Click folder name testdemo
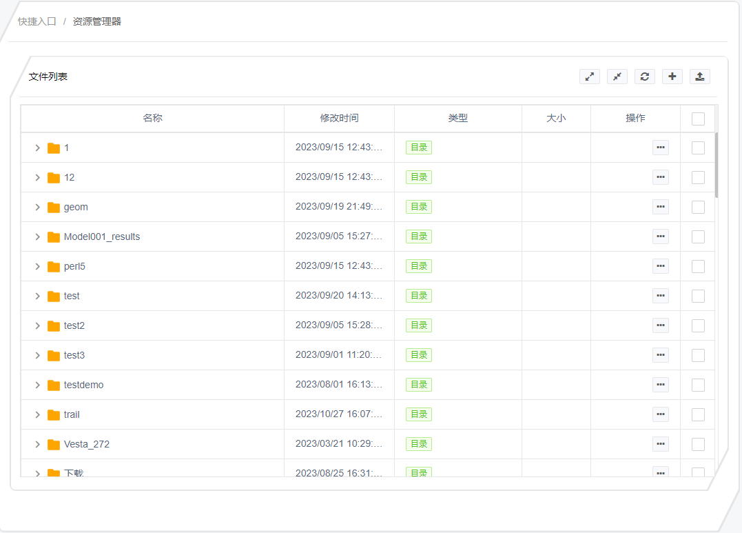 click(x=84, y=385)
